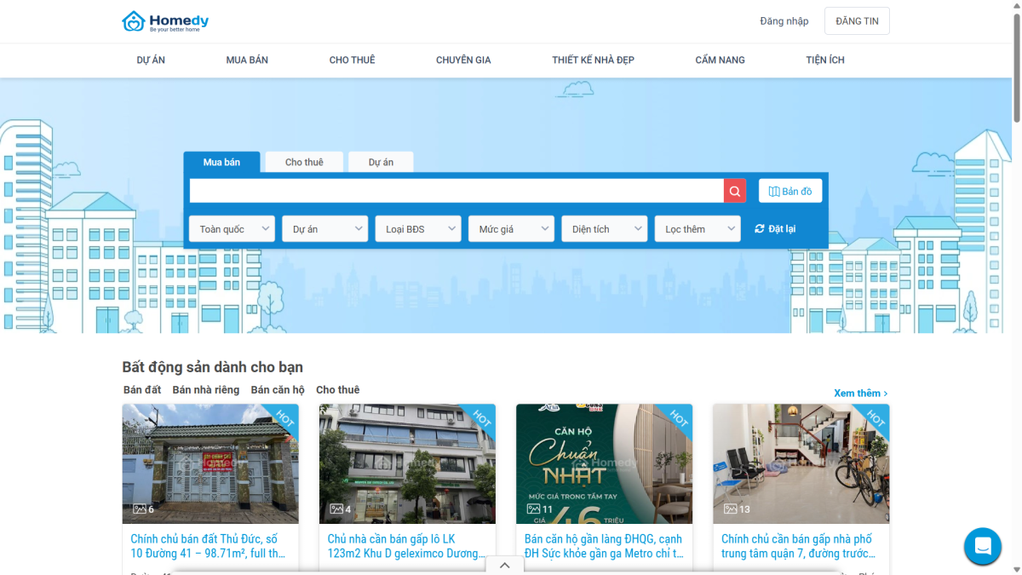The image size is (1022, 575).
Task: Open the Lọc thêm filter dropdown
Action: (x=697, y=229)
